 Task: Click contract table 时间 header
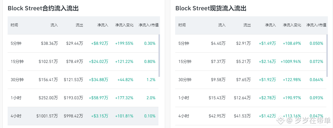pos(14,25)
